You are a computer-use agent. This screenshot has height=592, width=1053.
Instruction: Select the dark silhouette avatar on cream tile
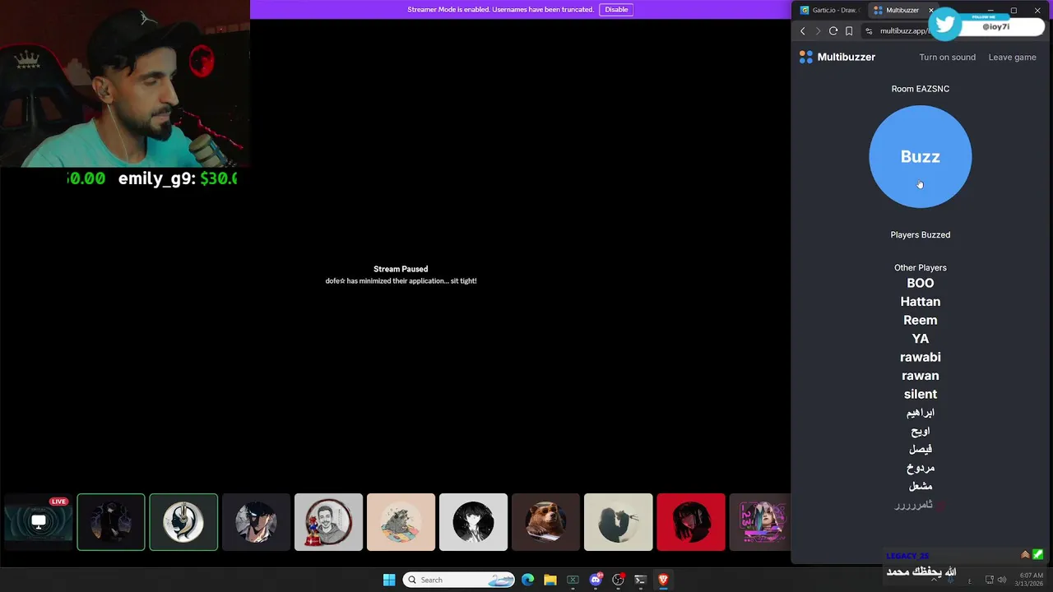pos(618,522)
